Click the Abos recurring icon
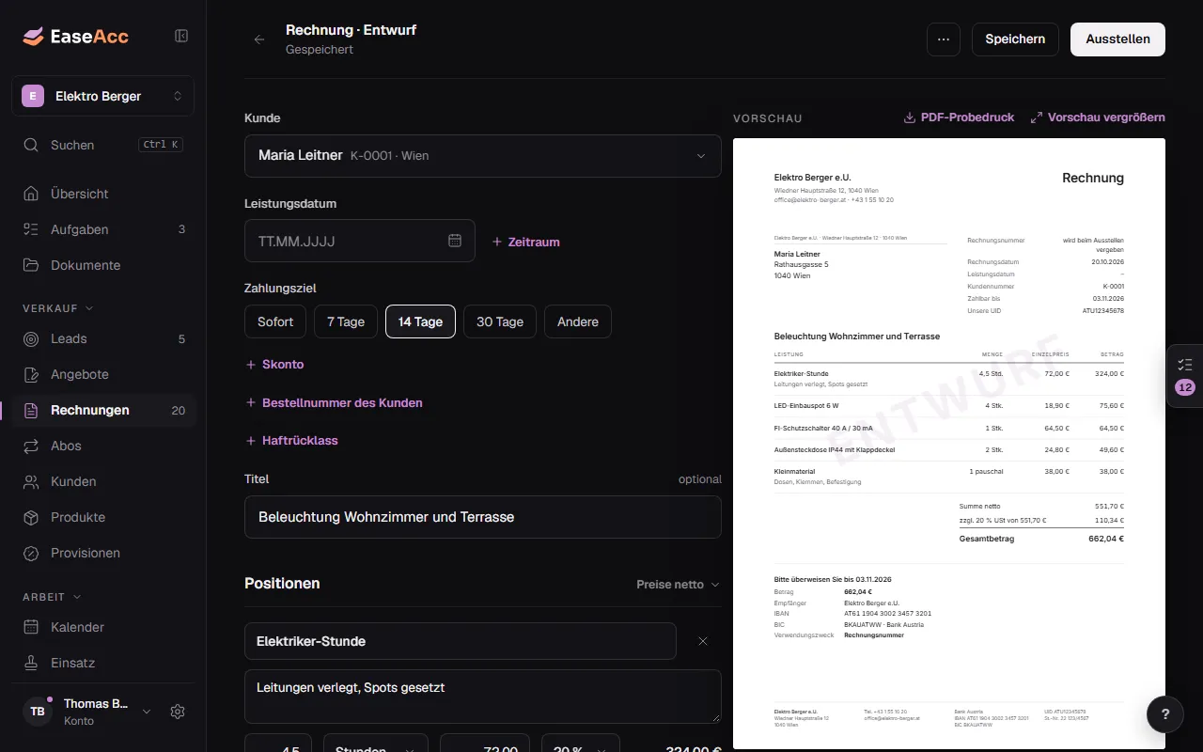The width and height of the screenshot is (1203, 752). (x=32, y=446)
